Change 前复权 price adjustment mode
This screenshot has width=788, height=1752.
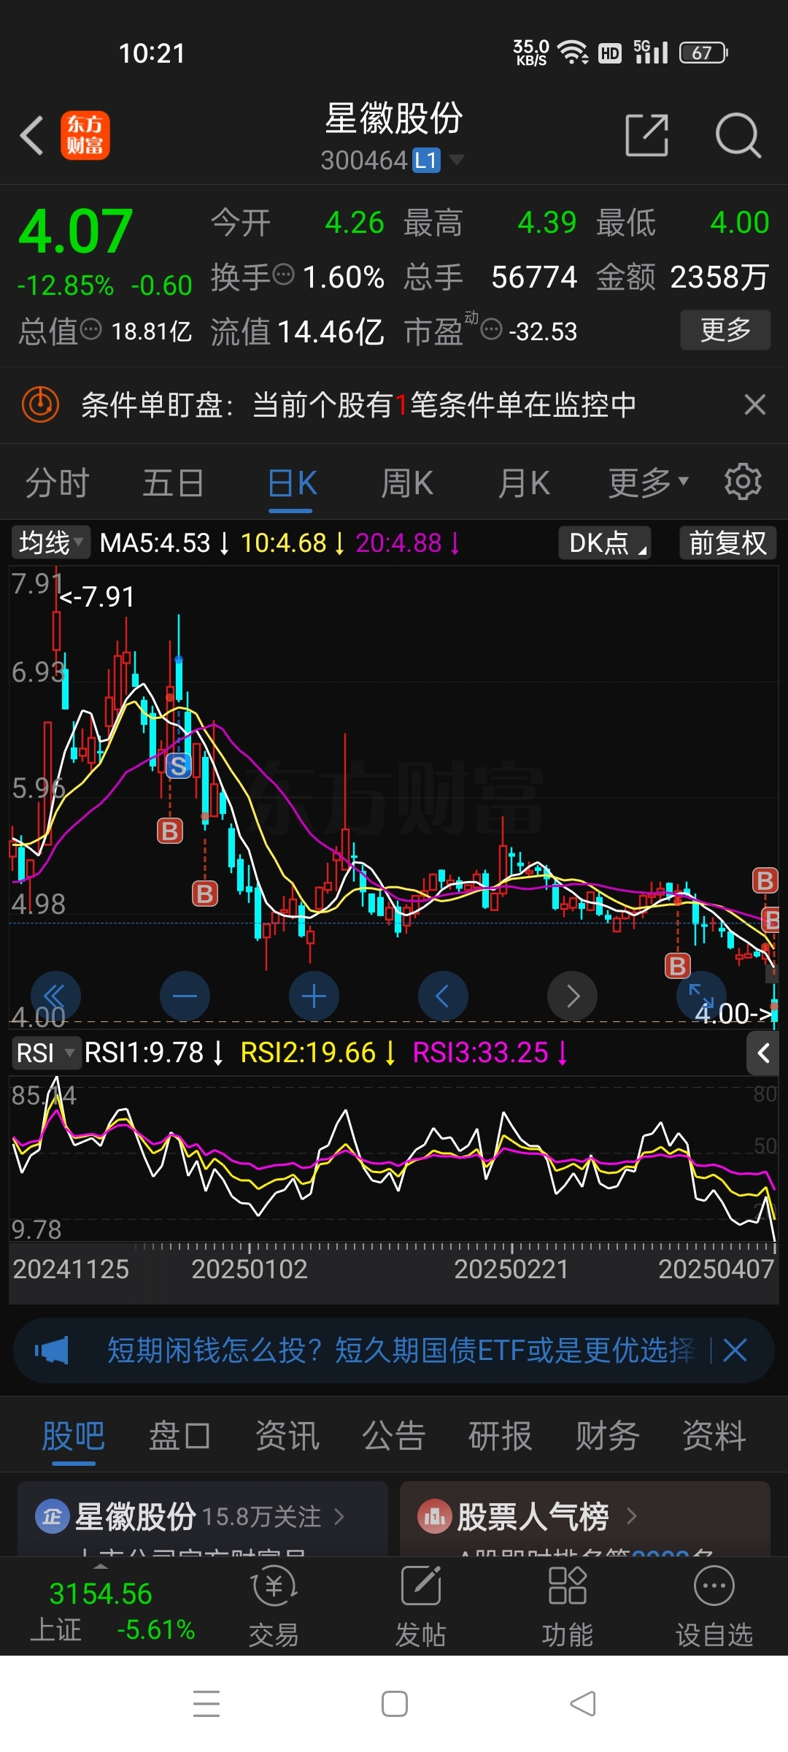pyautogui.click(x=727, y=543)
